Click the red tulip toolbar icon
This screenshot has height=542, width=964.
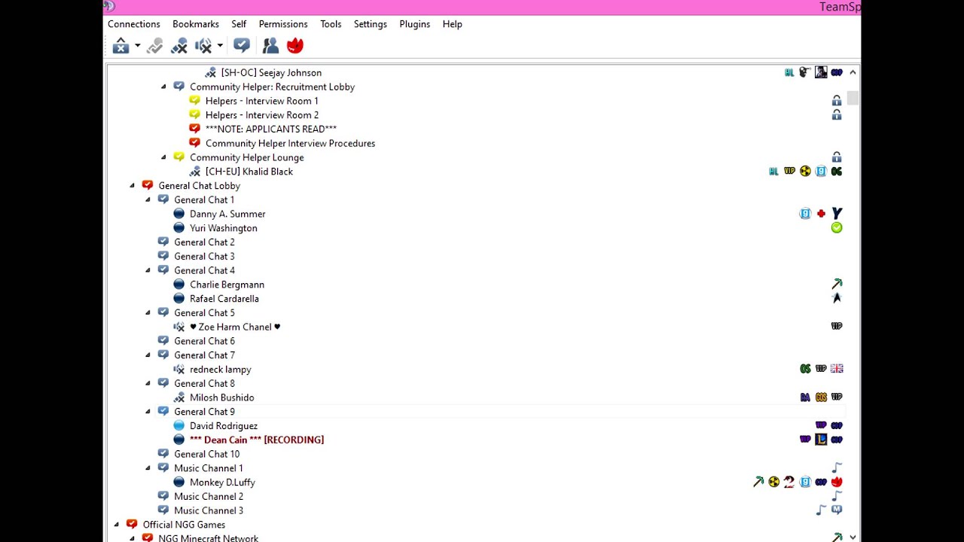(294, 46)
